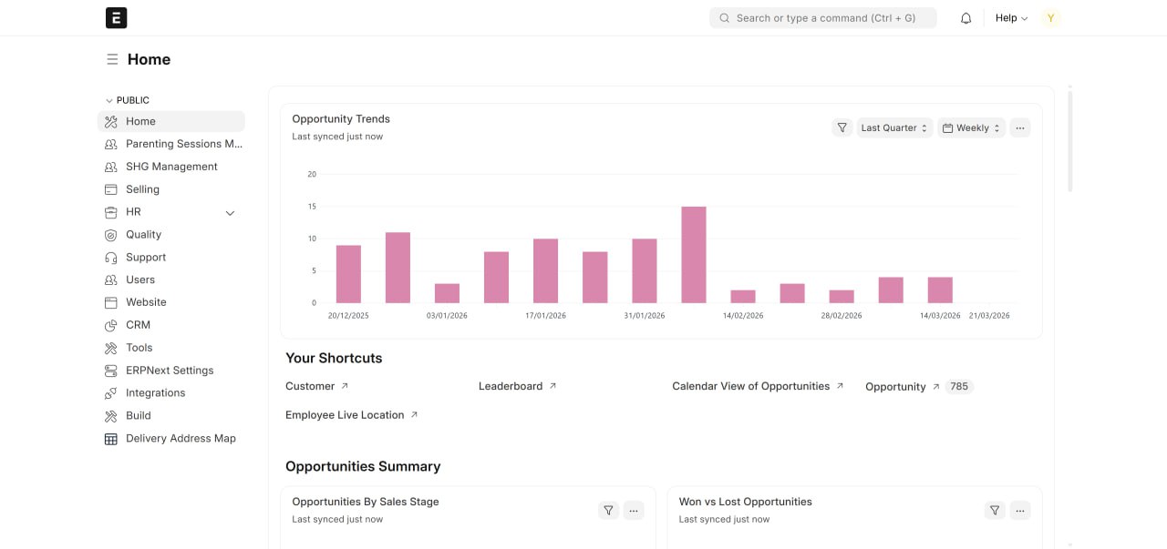
Task: Toggle the sidebar hamburger menu icon
Action: [x=112, y=59]
